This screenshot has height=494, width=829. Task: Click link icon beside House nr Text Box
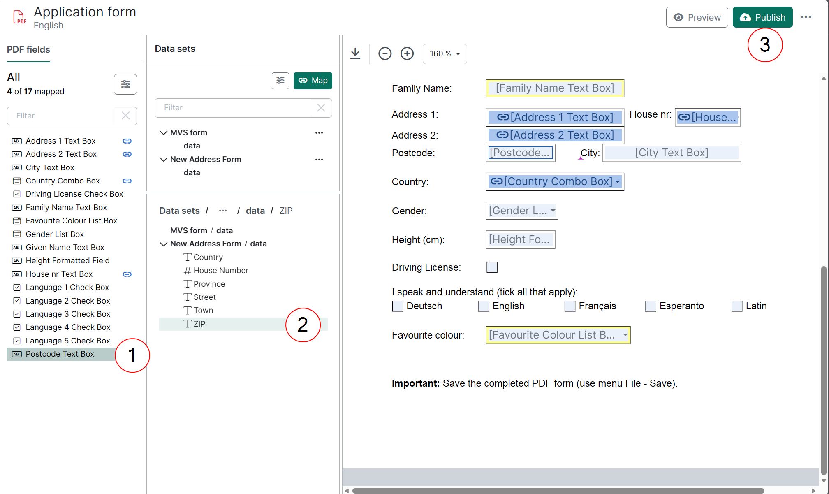pyautogui.click(x=127, y=274)
